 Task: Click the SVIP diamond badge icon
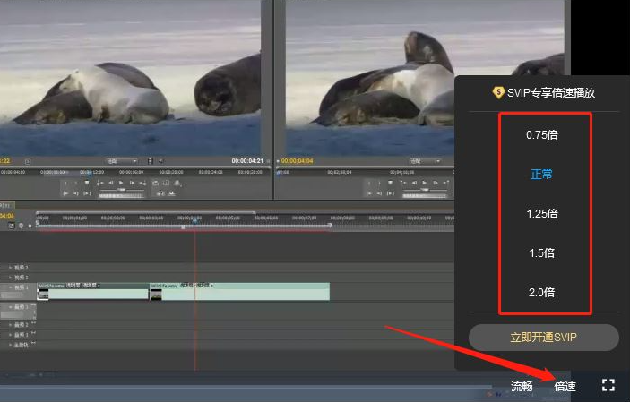point(498,93)
